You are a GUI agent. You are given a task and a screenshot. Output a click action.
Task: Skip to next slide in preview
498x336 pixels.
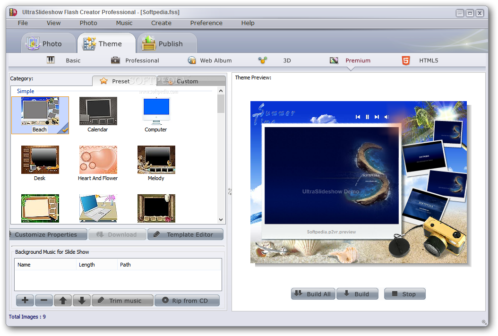377,117
